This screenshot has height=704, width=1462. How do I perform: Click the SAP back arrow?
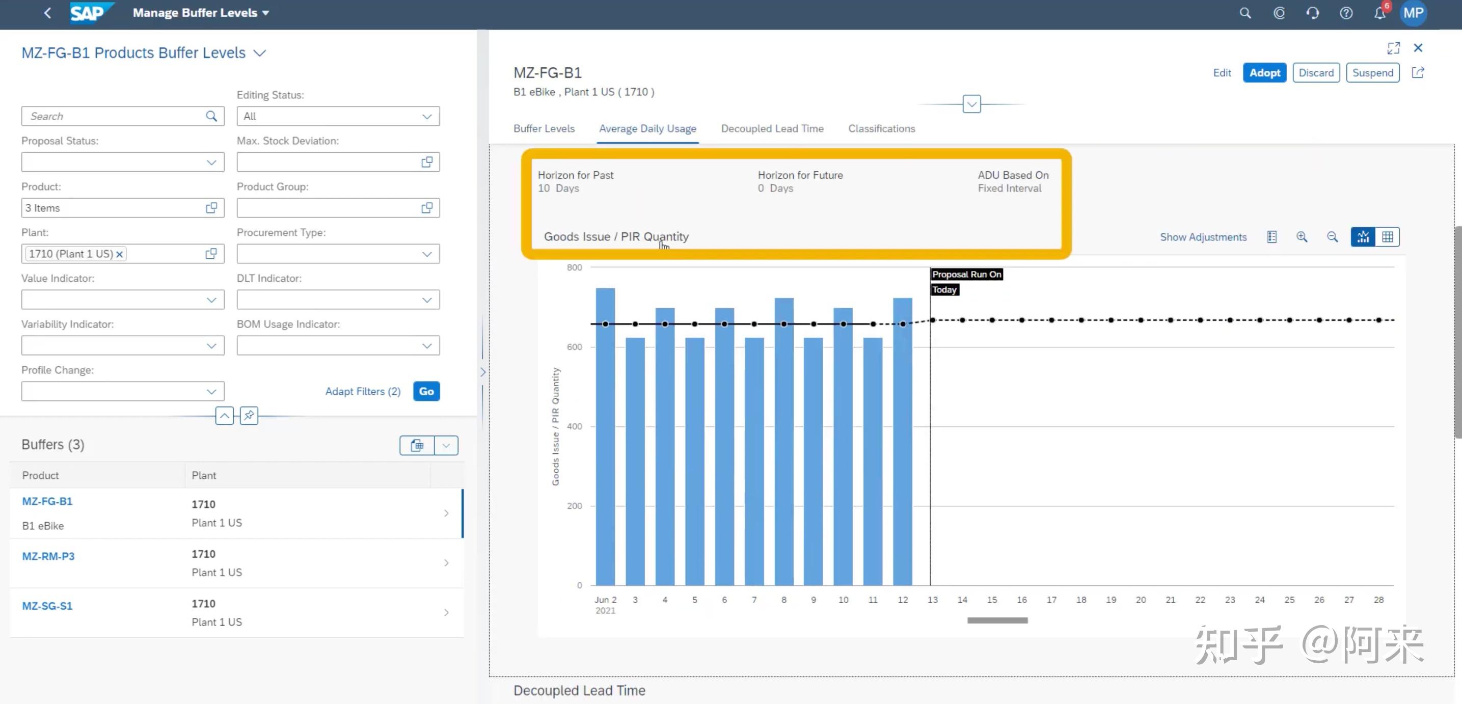[x=48, y=13]
